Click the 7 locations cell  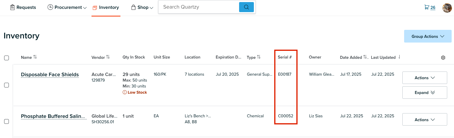(x=194, y=74)
